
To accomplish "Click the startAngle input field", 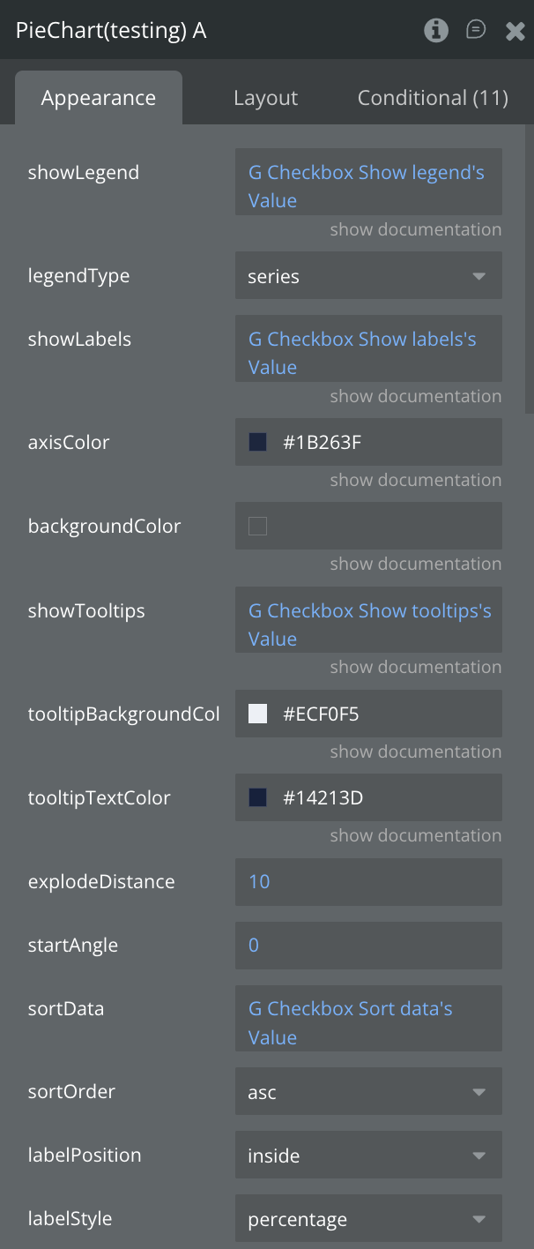I will [x=368, y=946].
